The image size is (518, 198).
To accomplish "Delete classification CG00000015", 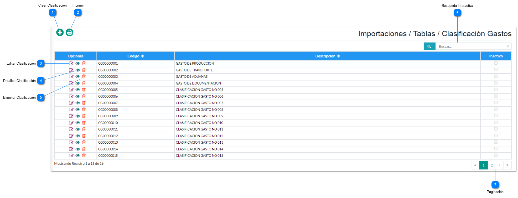I will click(x=84, y=155).
